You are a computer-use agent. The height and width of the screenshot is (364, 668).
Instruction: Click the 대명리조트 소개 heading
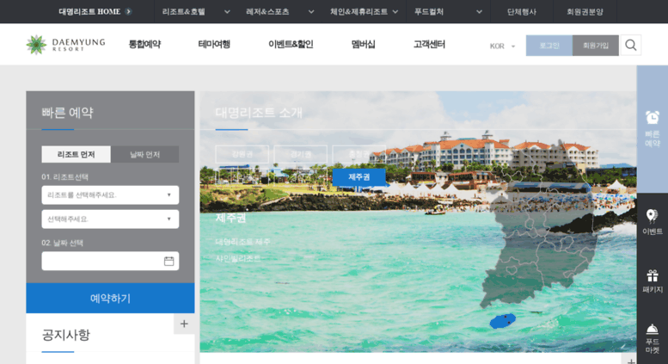point(259,113)
